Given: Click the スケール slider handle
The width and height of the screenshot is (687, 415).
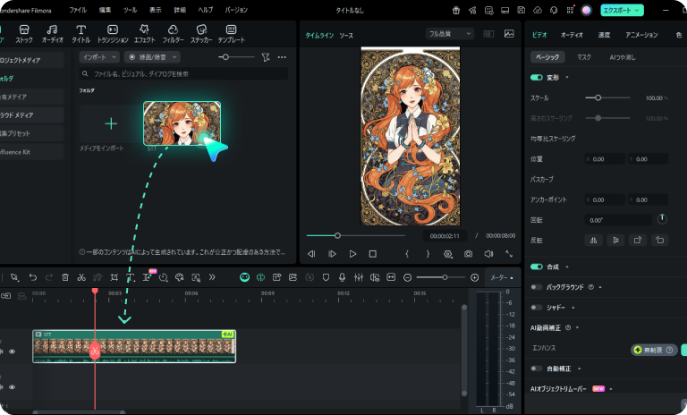Looking at the screenshot, I should pyautogui.click(x=598, y=97).
